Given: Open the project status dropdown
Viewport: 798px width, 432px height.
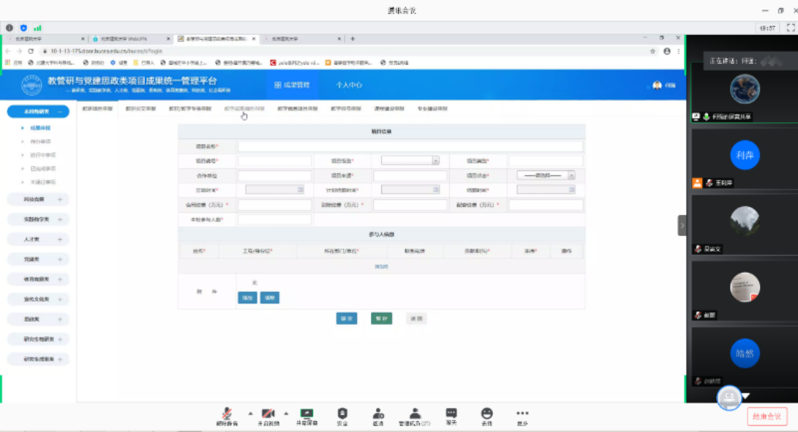Looking at the screenshot, I should tap(546, 175).
